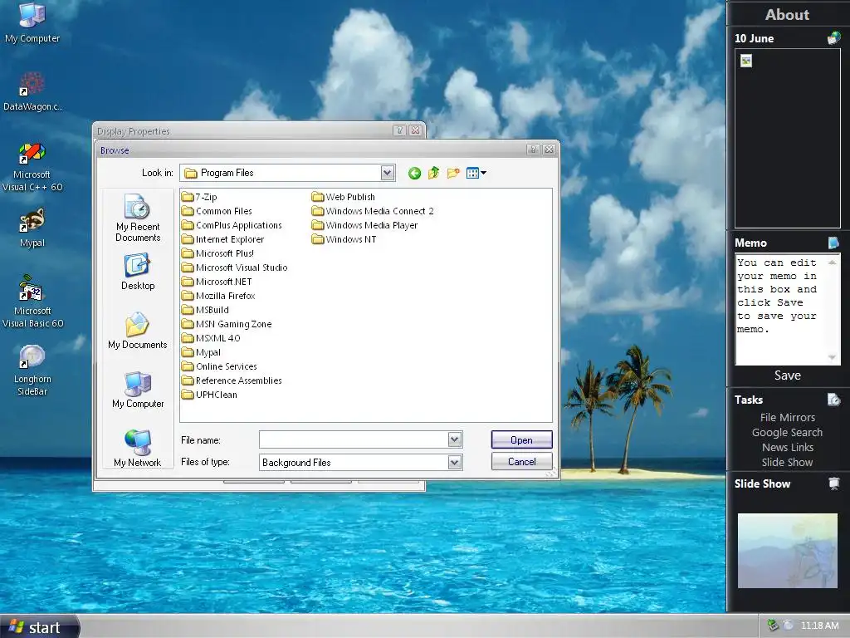850x638 pixels.
Task: Select Microsoft Visual Basic 6.0 shortcut
Action: pyautogui.click(x=32, y=302)
